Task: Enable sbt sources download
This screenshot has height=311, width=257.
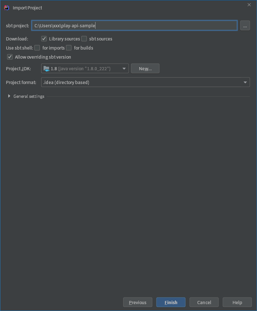Action: tap(84, 39)
